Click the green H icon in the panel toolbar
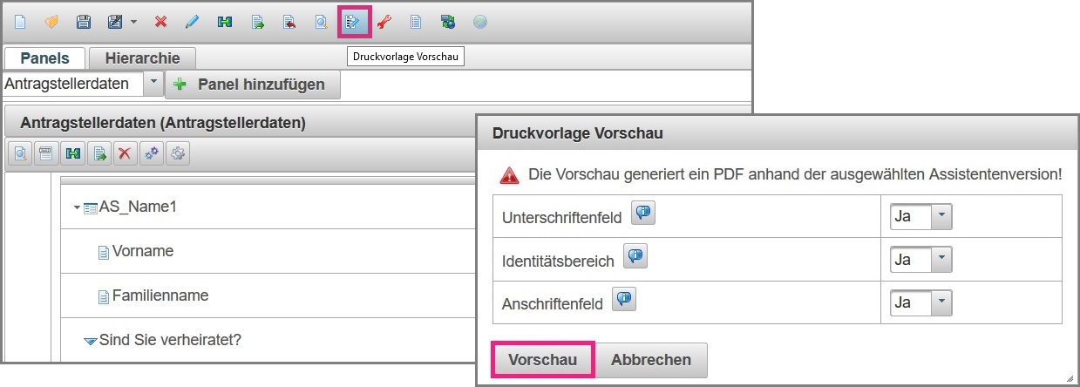Viewport: 1080px width, 387px height. coord(73,153)
